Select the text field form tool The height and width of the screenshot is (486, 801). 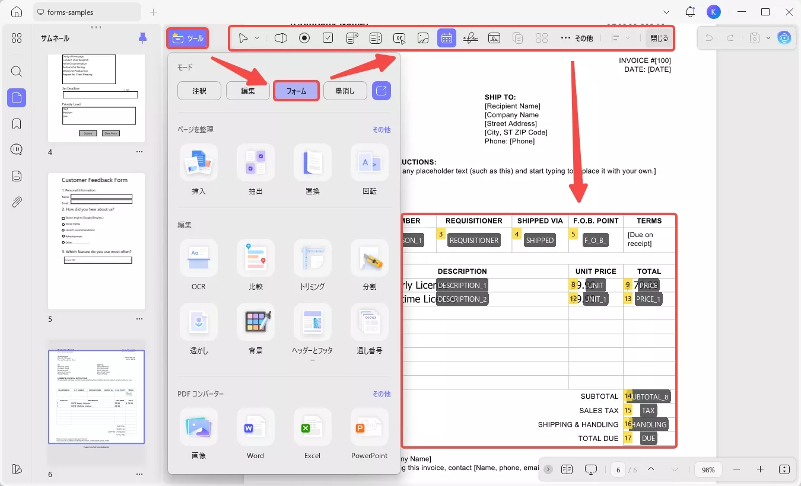280,37
